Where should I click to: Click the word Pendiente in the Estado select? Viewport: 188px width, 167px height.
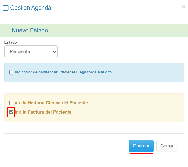pyautogui.click(x=20, y=52)
